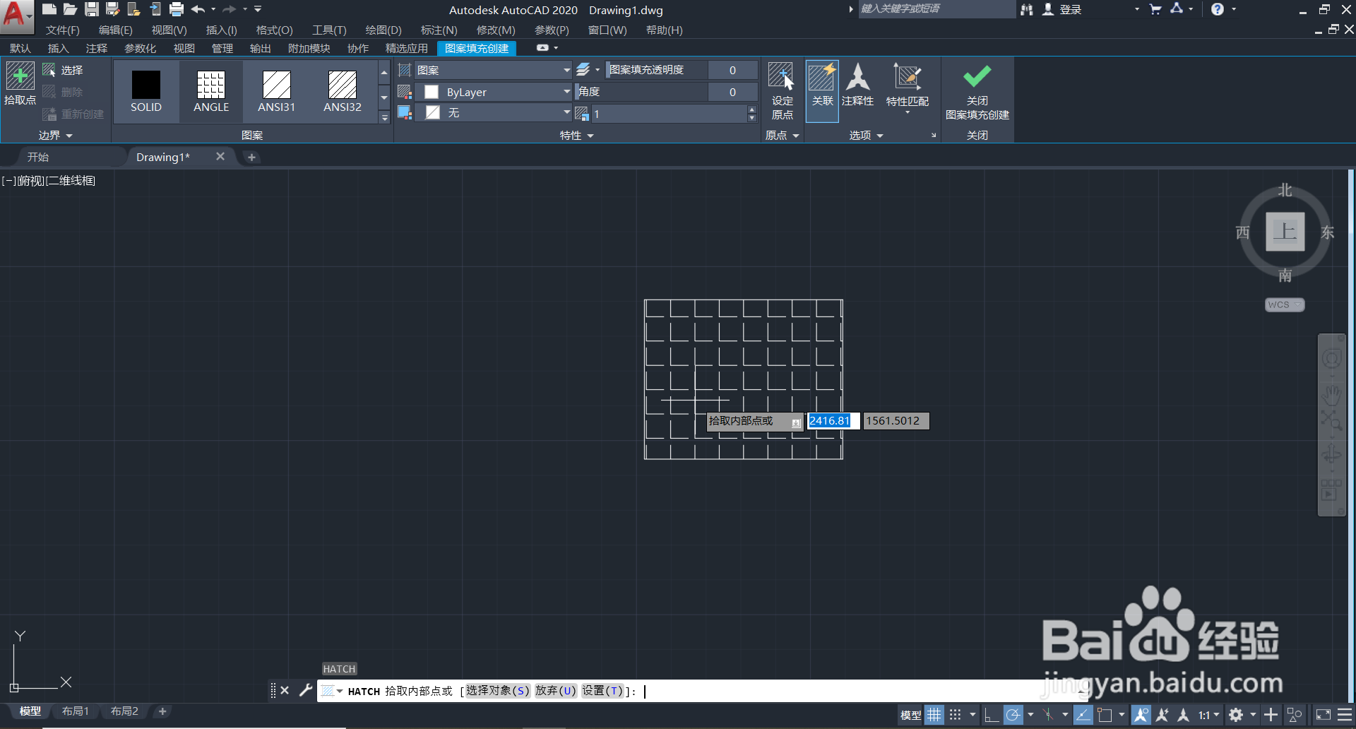Viewport: 1356px width, 729px height.
Task: Undo the last action with the arrow icon
Action: click(198, 9)
